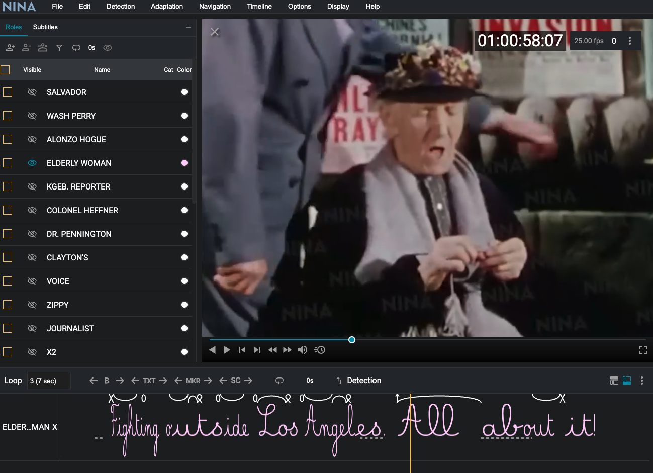Click the remove role icon
The width and height of the screenshot is (653, 473).
click(27, 48)
